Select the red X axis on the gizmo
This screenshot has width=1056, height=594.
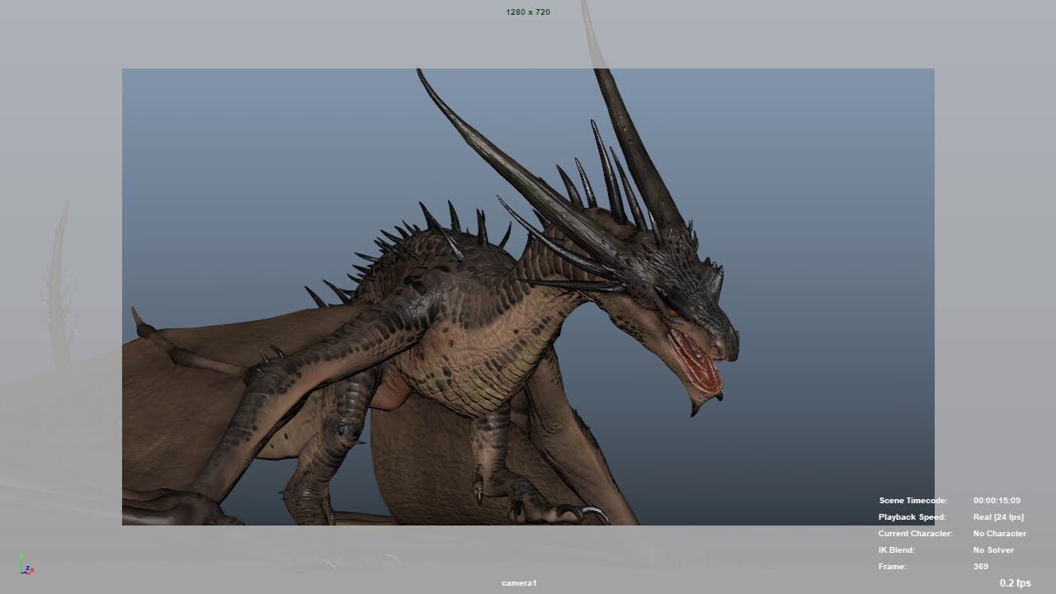[x=32, y=571]
